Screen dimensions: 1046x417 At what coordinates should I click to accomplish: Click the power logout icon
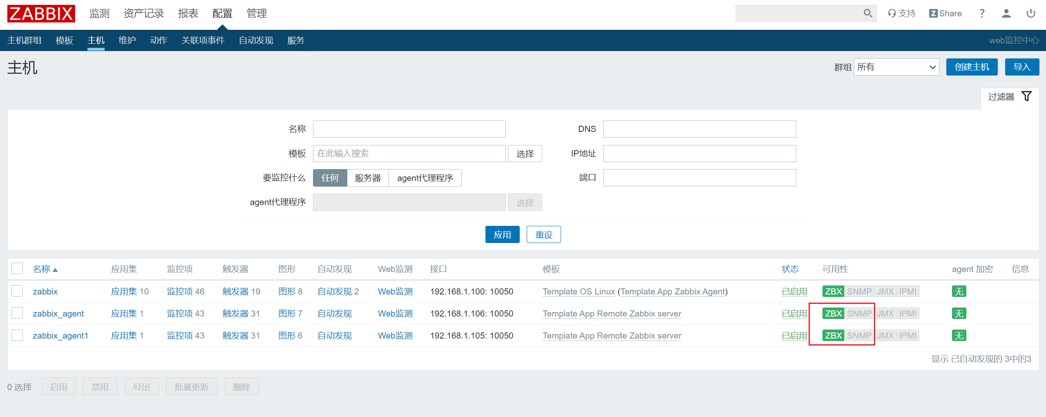(x=1031, y=13)
